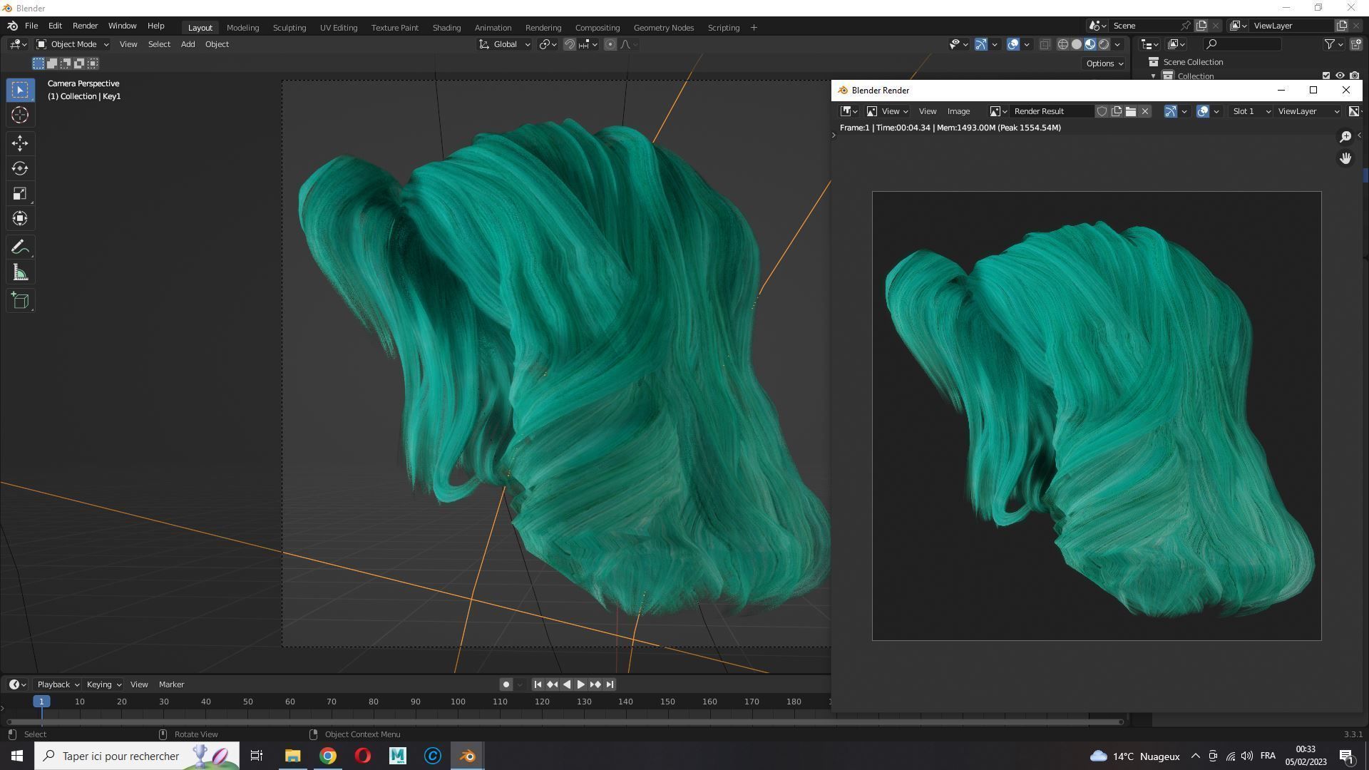1369x770 pixels.
Task: Jump to last frame in timeline
Action: [x=610, y=684]
